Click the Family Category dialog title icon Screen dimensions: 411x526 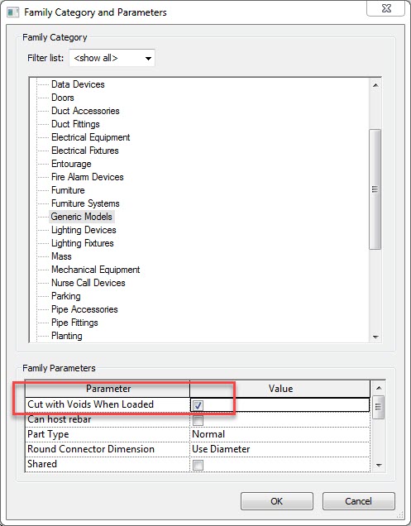12,12
